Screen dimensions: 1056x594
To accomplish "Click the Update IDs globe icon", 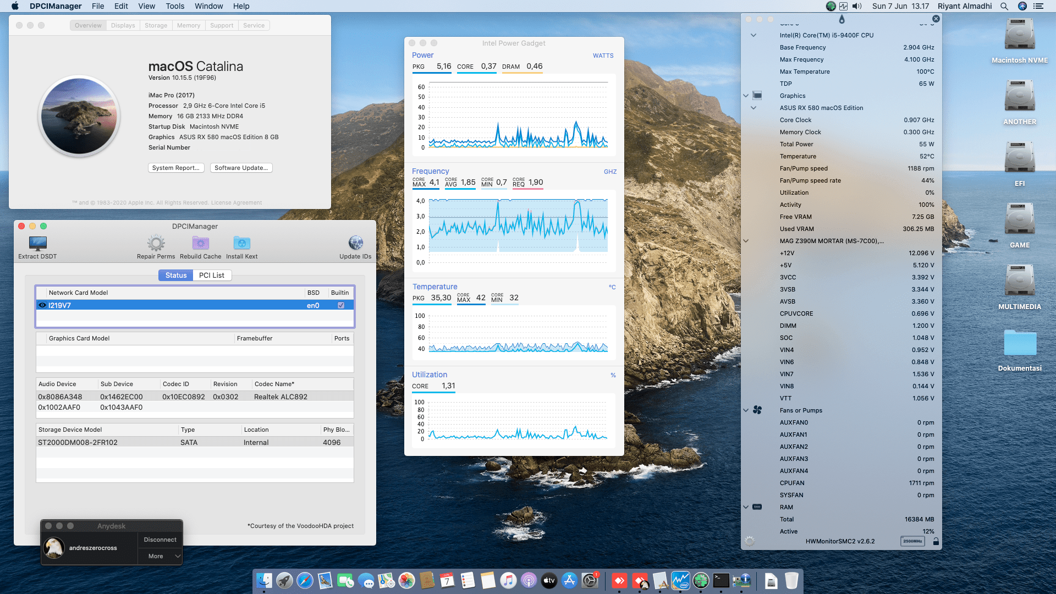I will coord(355,243).
